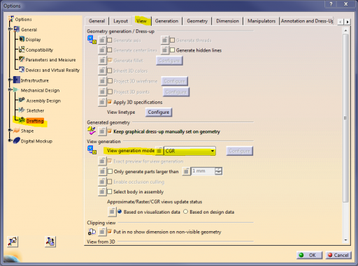Click the scrollbar down arrow
Screen dimensions: 358x266
(x=345, y=240)
